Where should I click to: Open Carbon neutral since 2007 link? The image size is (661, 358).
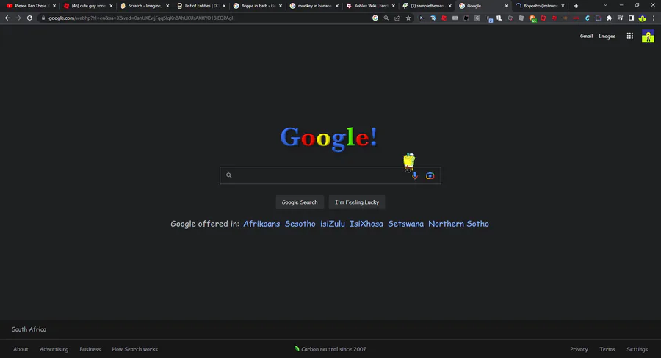tap(333, 349)
